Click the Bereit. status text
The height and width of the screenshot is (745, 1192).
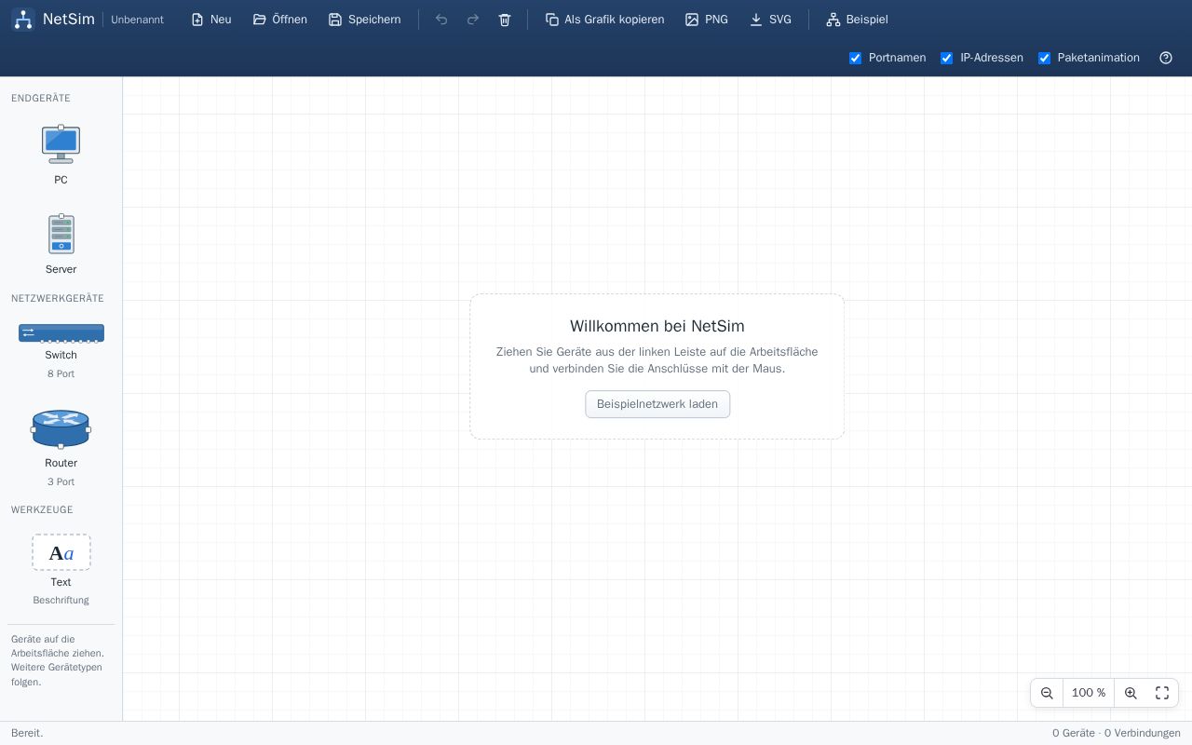coord(27,733)
